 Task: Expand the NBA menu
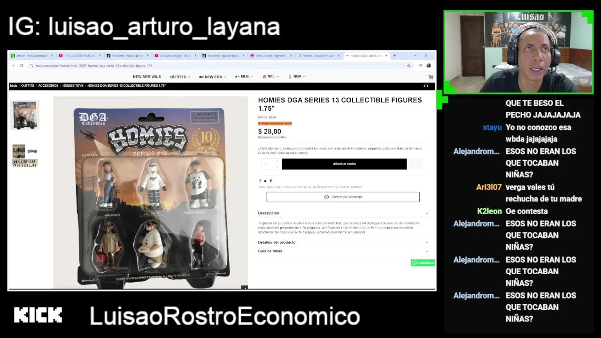297,76
